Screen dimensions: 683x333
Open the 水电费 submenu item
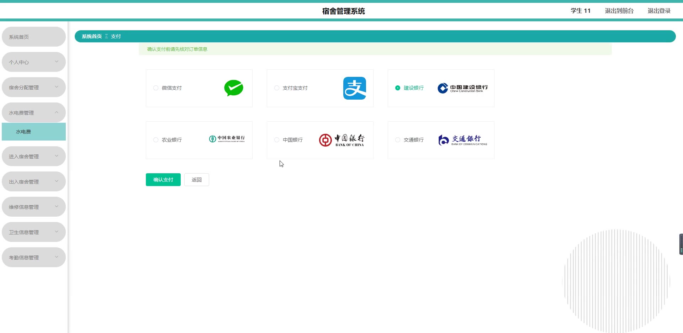(x=34, y=132)
